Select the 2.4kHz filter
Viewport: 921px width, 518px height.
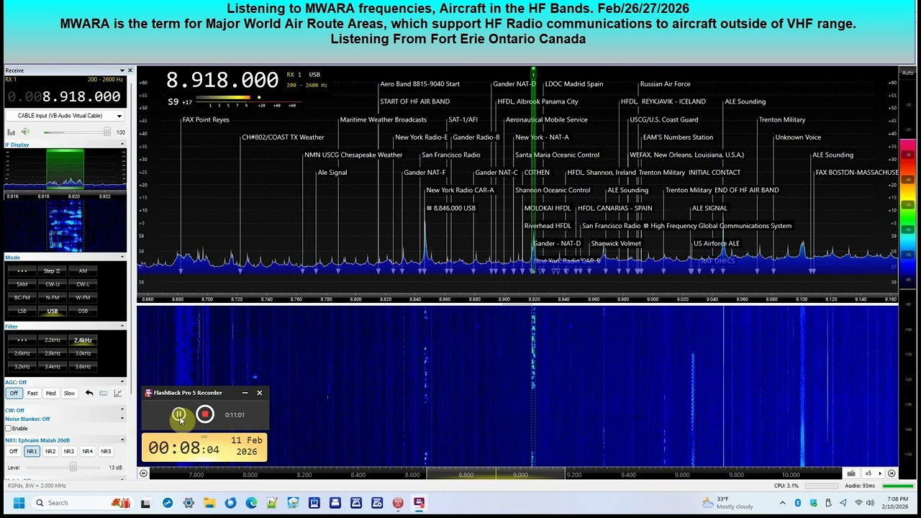[83, 340]
